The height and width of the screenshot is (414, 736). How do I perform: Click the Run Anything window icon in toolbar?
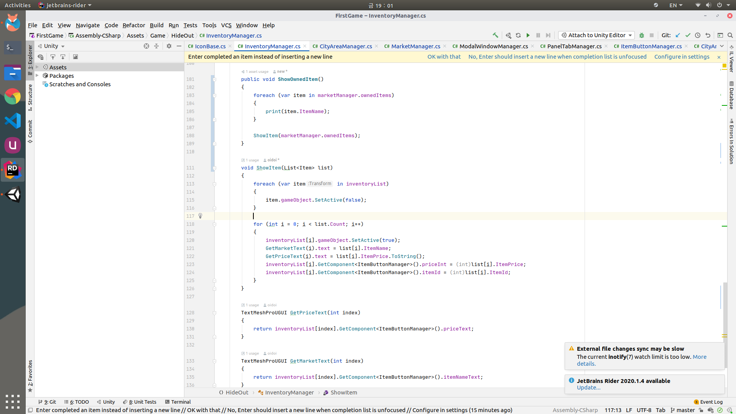[720, 35]
